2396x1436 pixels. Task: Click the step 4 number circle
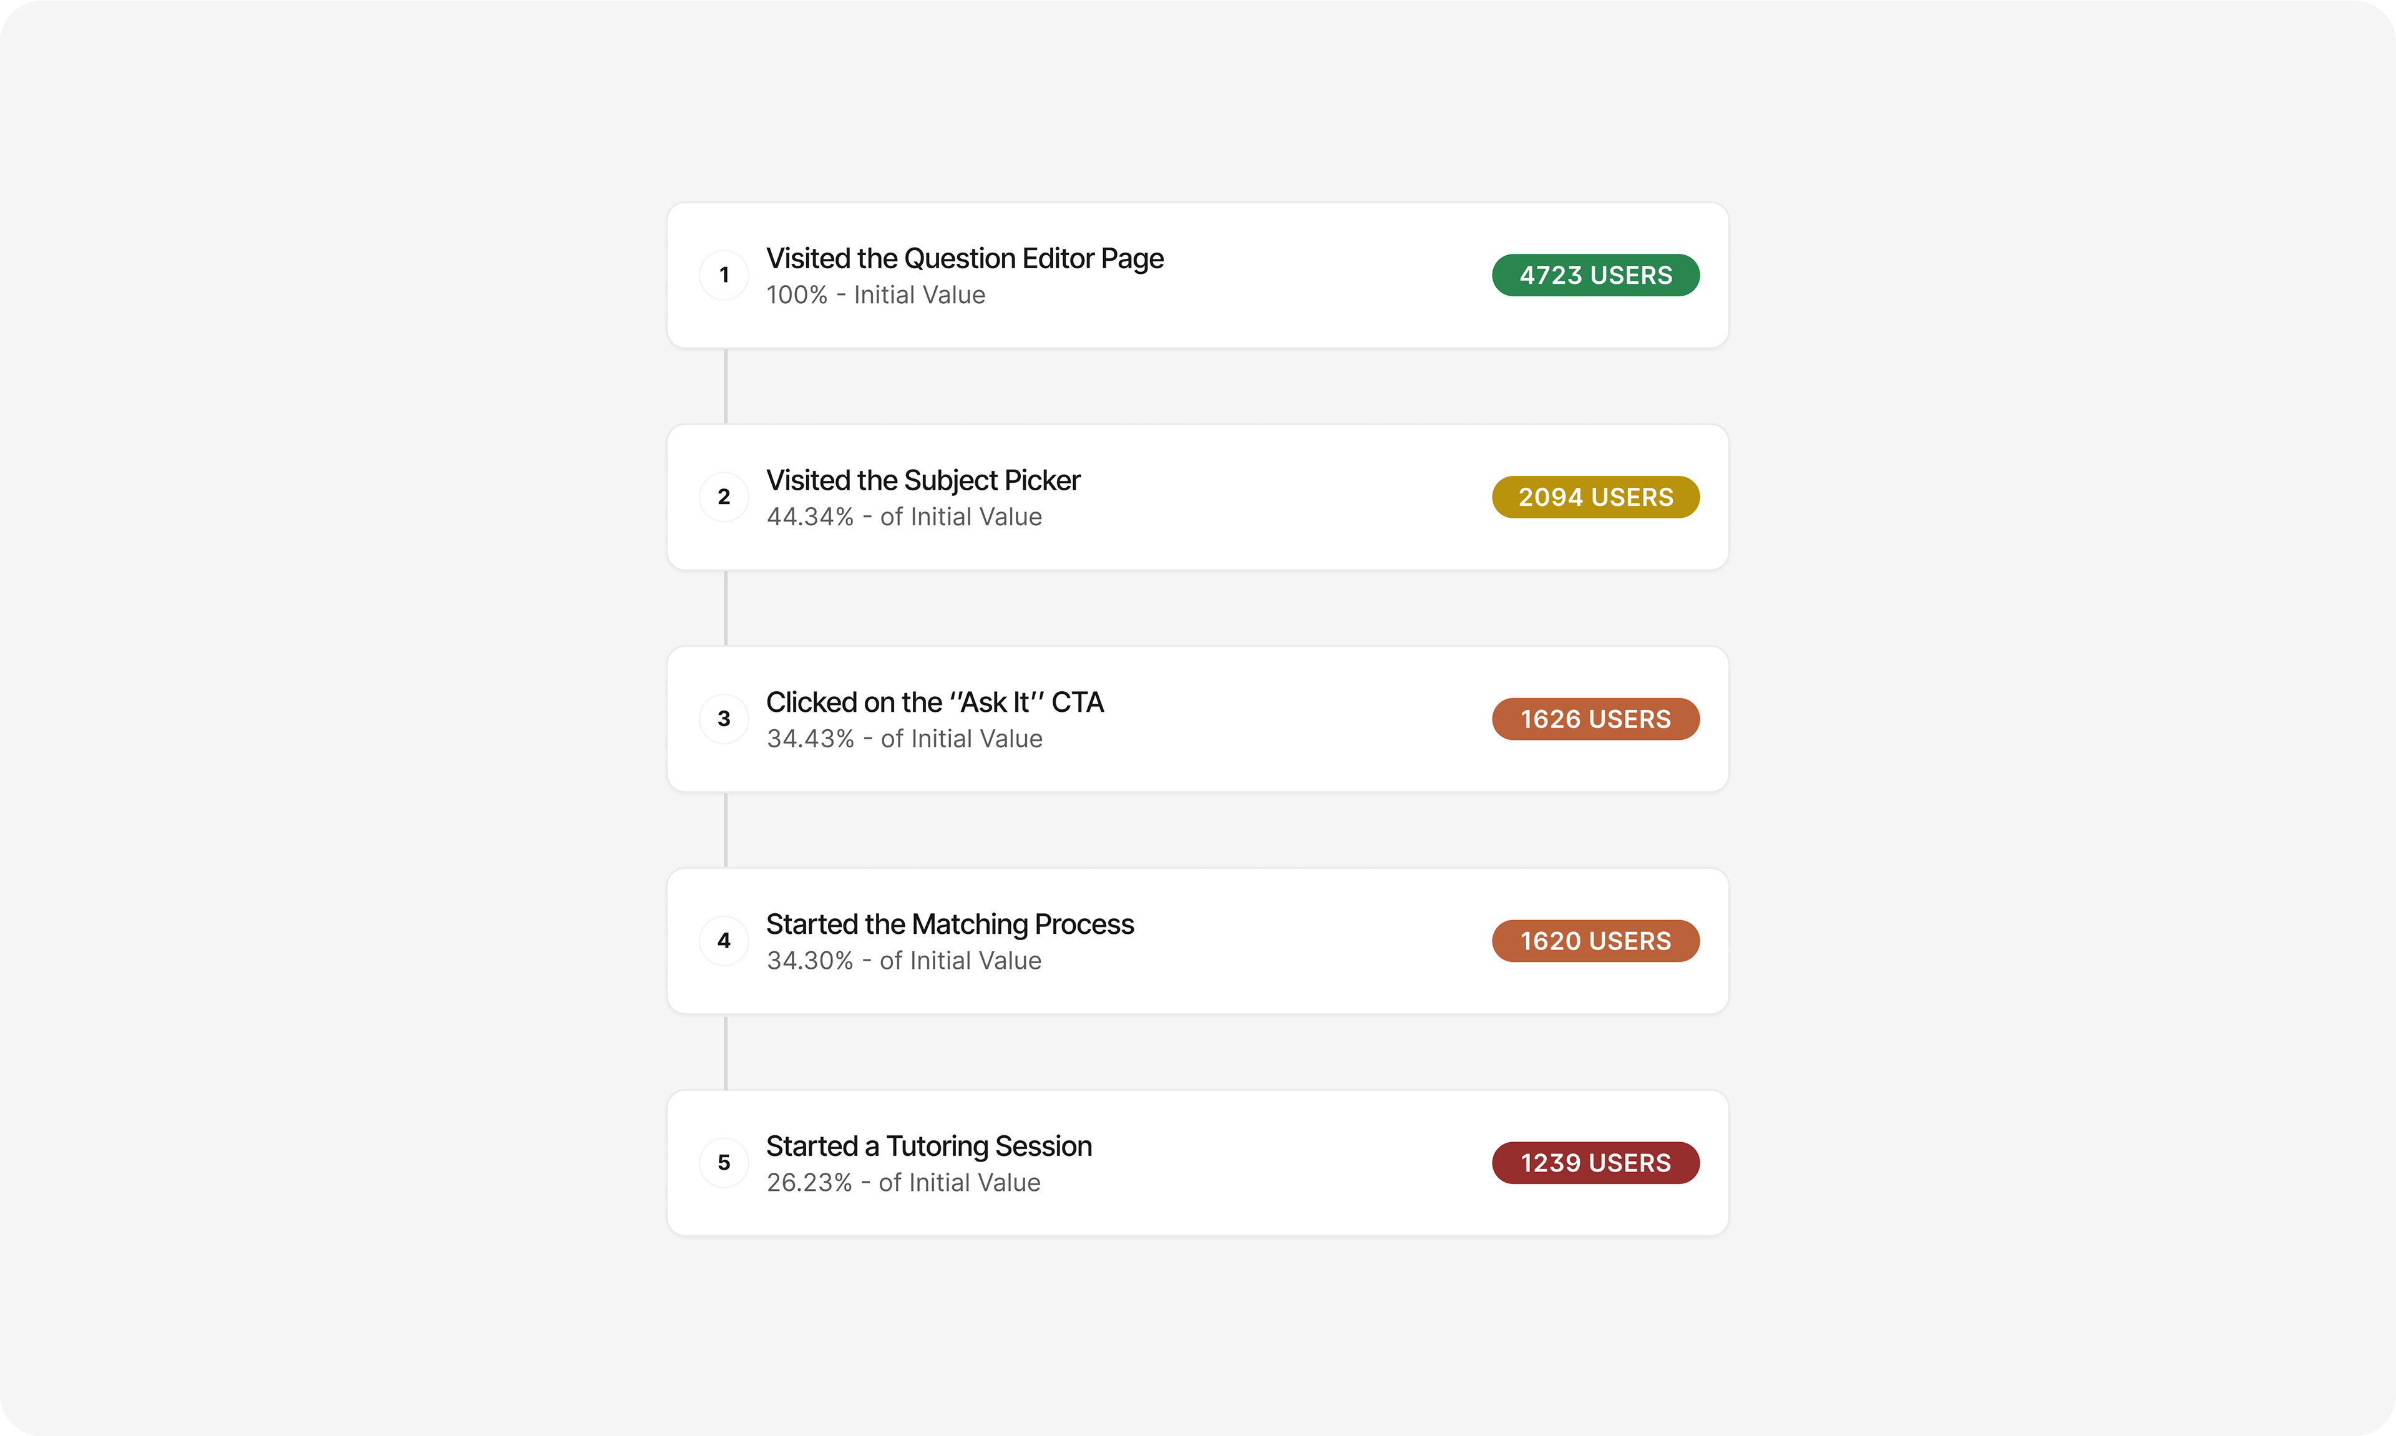click(x=724, y=941)
